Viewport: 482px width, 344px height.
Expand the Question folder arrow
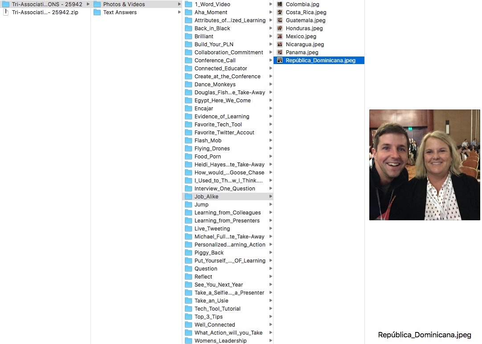[270, 268]
